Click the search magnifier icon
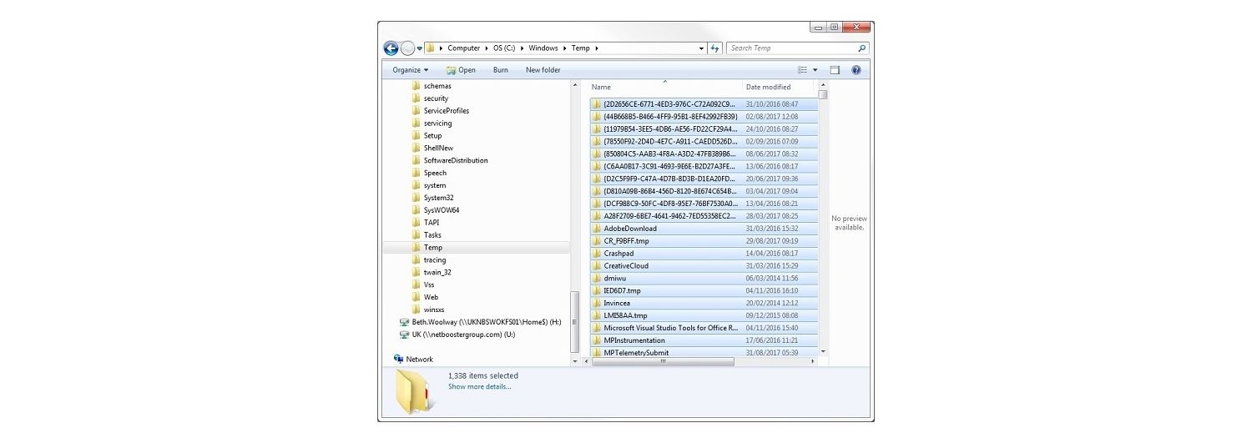Viewport: 1252px width, 443px height. 861,48
